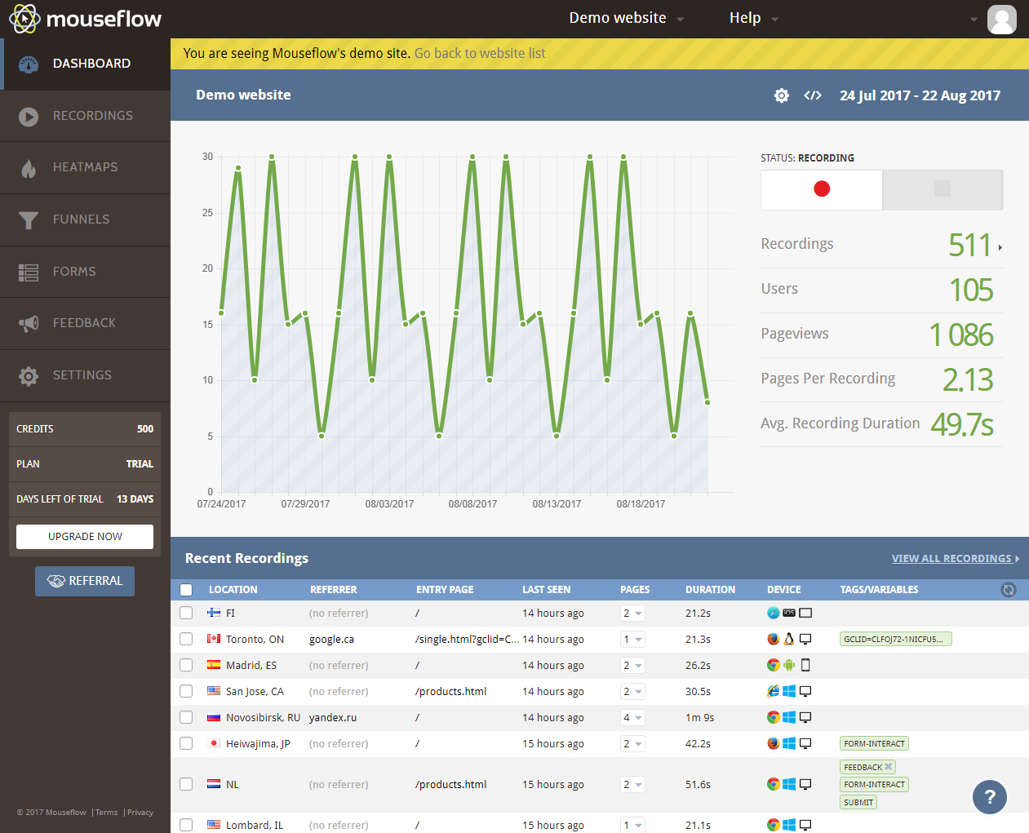Click the refresh icon in recordings table header

coord(1009,590)
